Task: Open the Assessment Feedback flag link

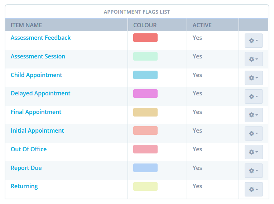Action: coord(40,38)
